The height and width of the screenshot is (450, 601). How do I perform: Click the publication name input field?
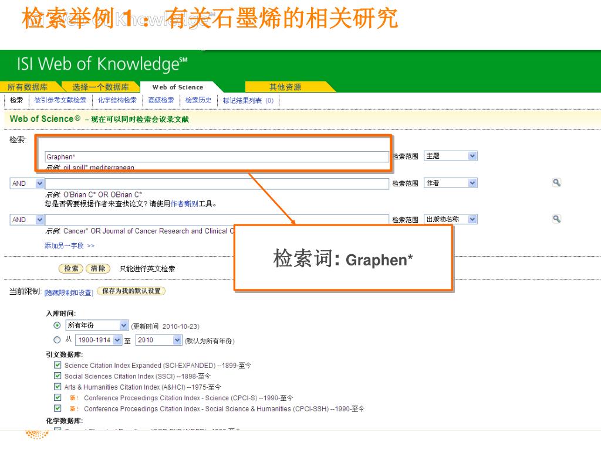[217, 220]
